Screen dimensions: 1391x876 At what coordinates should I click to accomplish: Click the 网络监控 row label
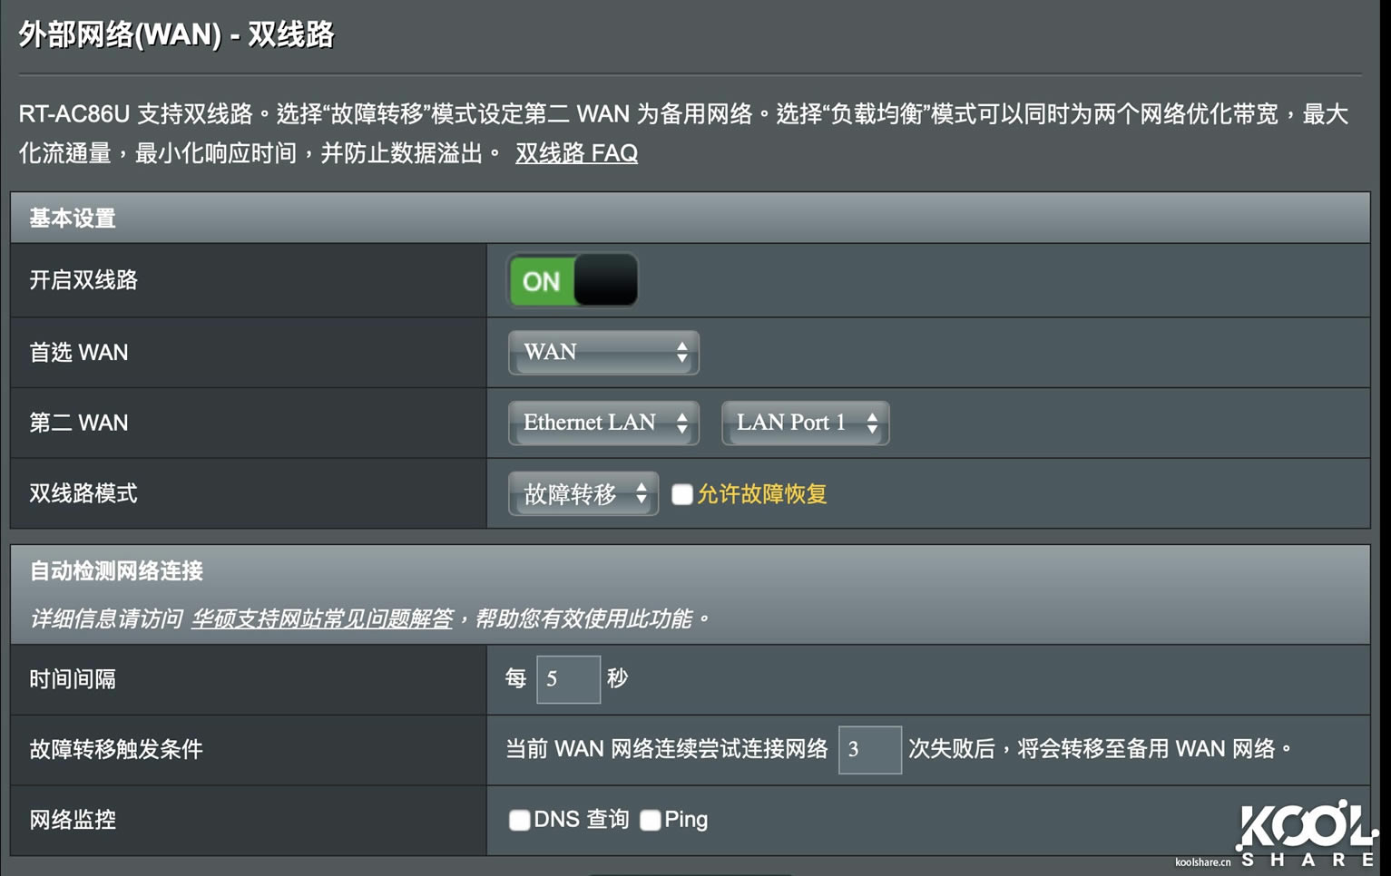[73, 820]
